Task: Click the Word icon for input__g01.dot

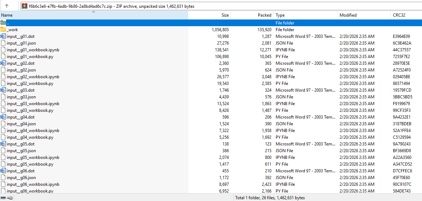Action: click(x=3, y=36)
